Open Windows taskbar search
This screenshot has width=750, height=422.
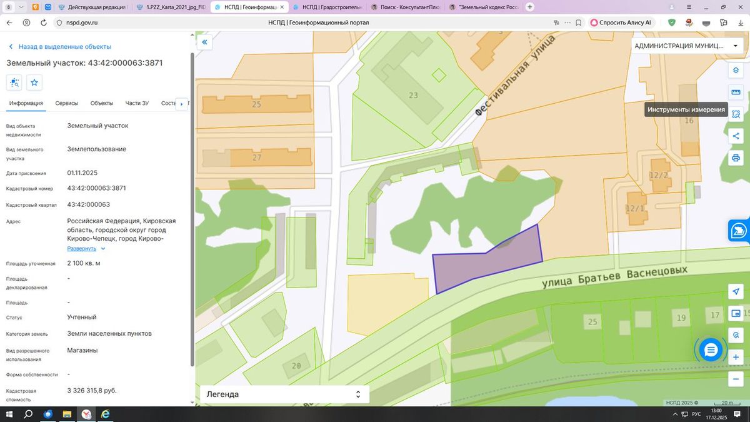pos(28,414)
